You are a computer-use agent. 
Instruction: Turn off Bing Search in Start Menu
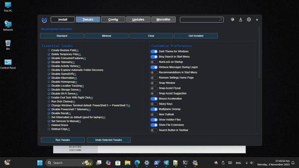pyautogui.click(x=154, y=57)
